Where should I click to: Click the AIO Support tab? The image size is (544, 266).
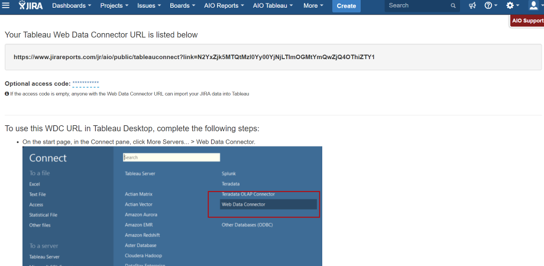pyautogui.click(x=527, y=21)
